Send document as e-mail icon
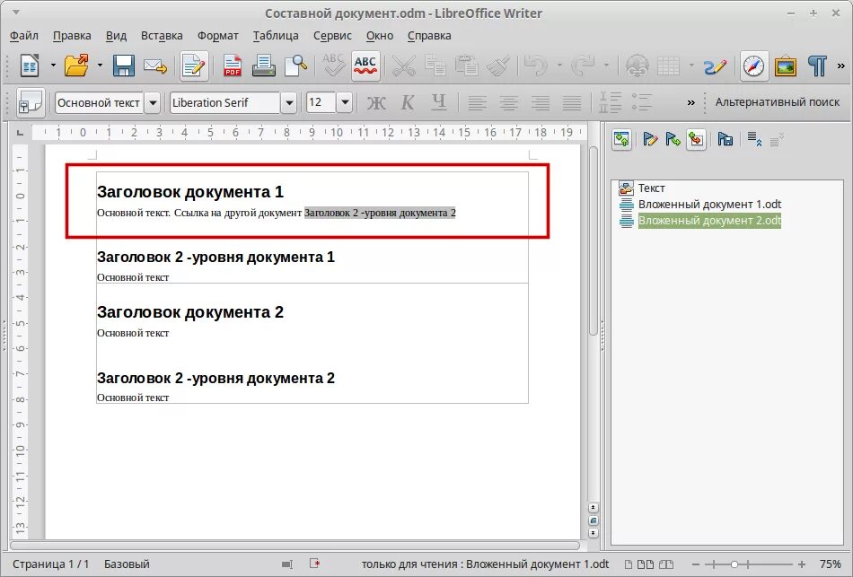Image resolution: width=853 pixels, height=577 pixels. [x=155, y=66]
